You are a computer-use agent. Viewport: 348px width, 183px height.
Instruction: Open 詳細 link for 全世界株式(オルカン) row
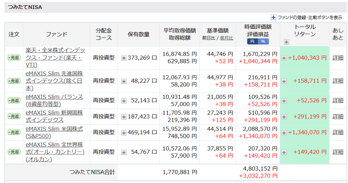tap(338, 152)
